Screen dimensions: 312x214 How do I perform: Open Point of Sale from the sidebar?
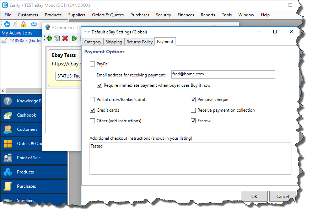[x=28, y=158]
